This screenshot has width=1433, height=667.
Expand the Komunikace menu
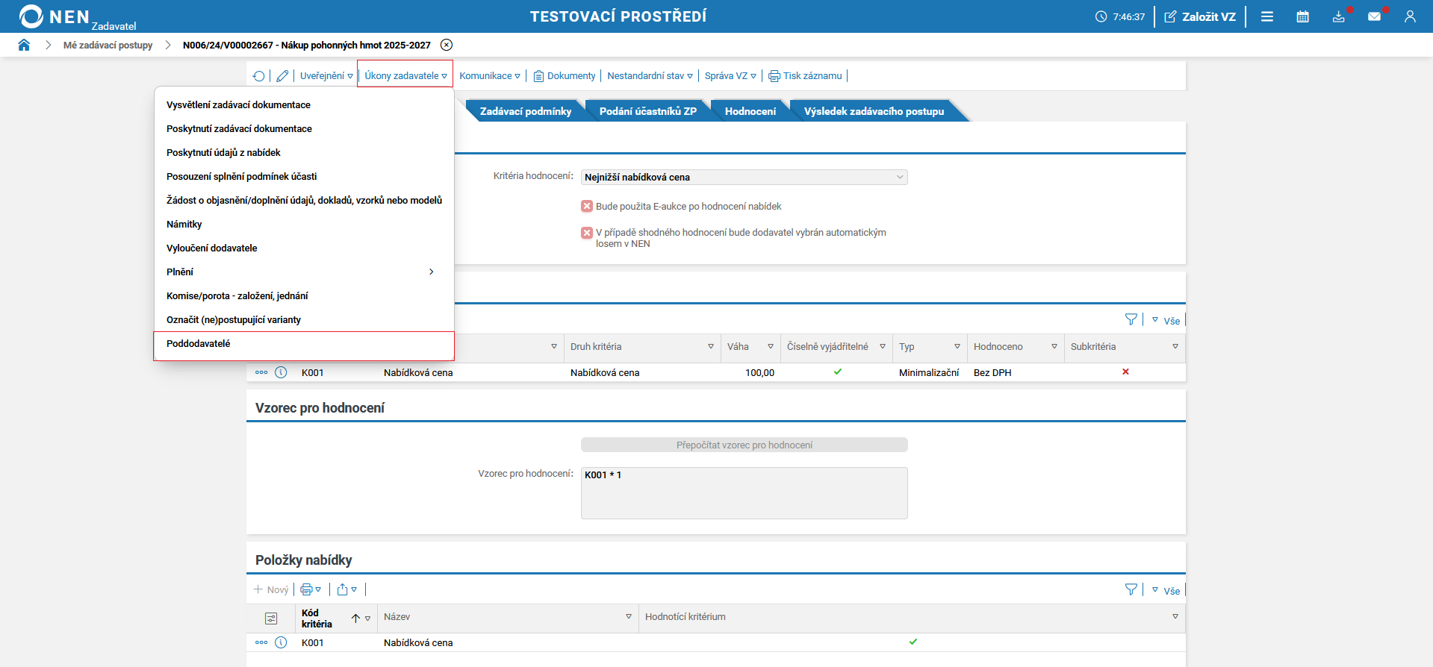(490, 76)
